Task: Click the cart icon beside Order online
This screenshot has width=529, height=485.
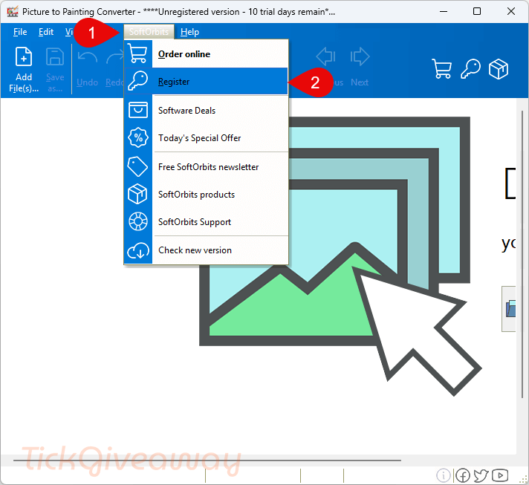Action: 138,54
